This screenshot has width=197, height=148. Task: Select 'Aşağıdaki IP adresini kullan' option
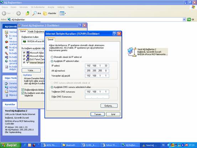(52, 61)
